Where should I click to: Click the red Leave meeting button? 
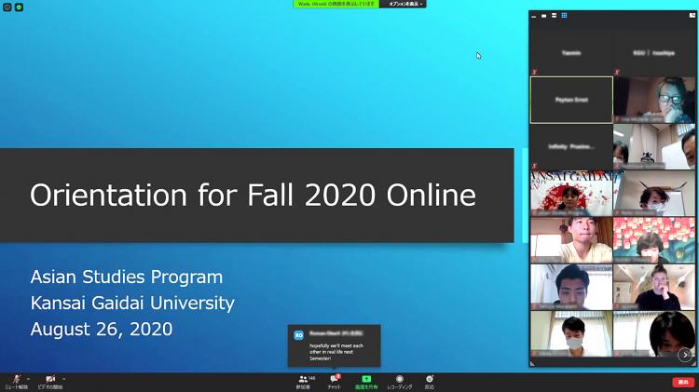683,382
